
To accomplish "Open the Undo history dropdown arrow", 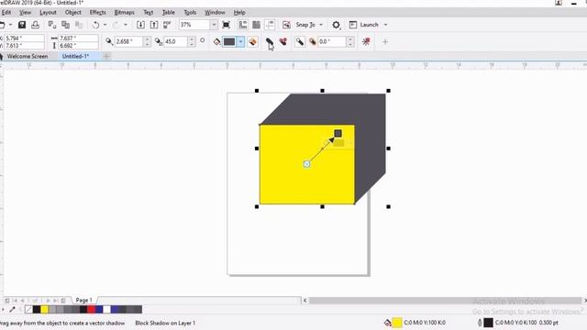I will point(105,25).
